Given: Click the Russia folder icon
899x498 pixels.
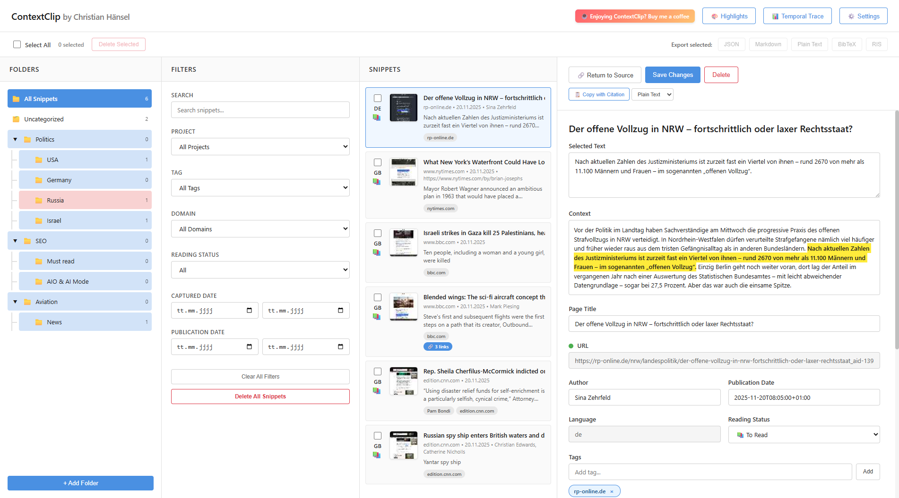Looking at the screenshot, I should pos(39,201).
